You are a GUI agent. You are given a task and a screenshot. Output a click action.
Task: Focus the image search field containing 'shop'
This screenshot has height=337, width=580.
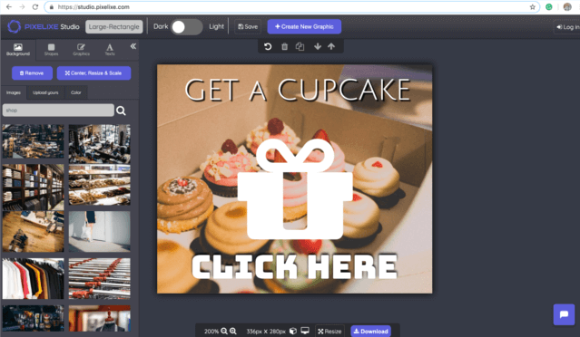[x=58, y=110]
